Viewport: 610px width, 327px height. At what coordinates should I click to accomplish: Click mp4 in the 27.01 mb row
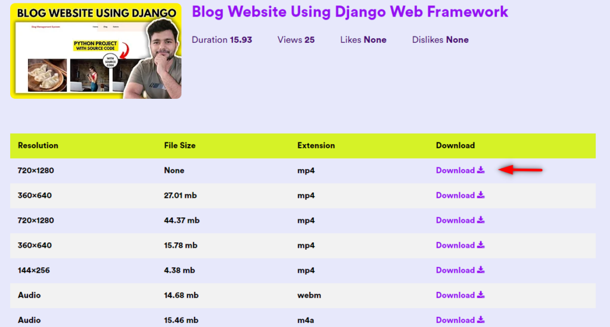pos(306,195)
